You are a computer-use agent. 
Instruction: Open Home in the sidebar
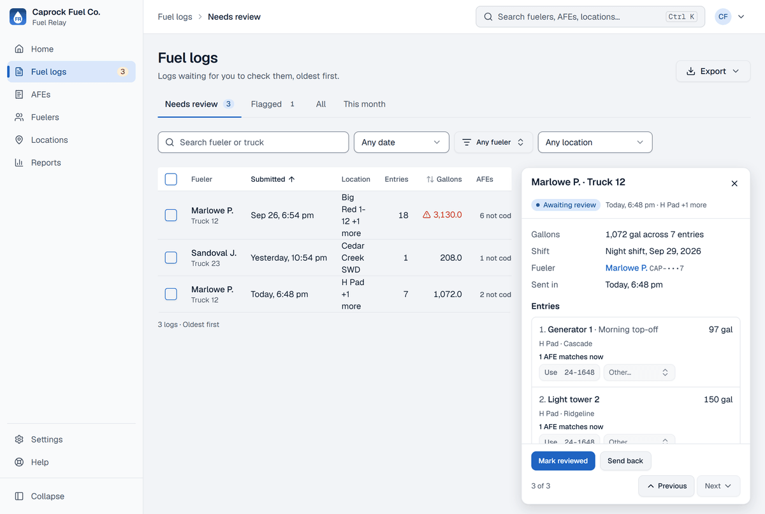71,49
